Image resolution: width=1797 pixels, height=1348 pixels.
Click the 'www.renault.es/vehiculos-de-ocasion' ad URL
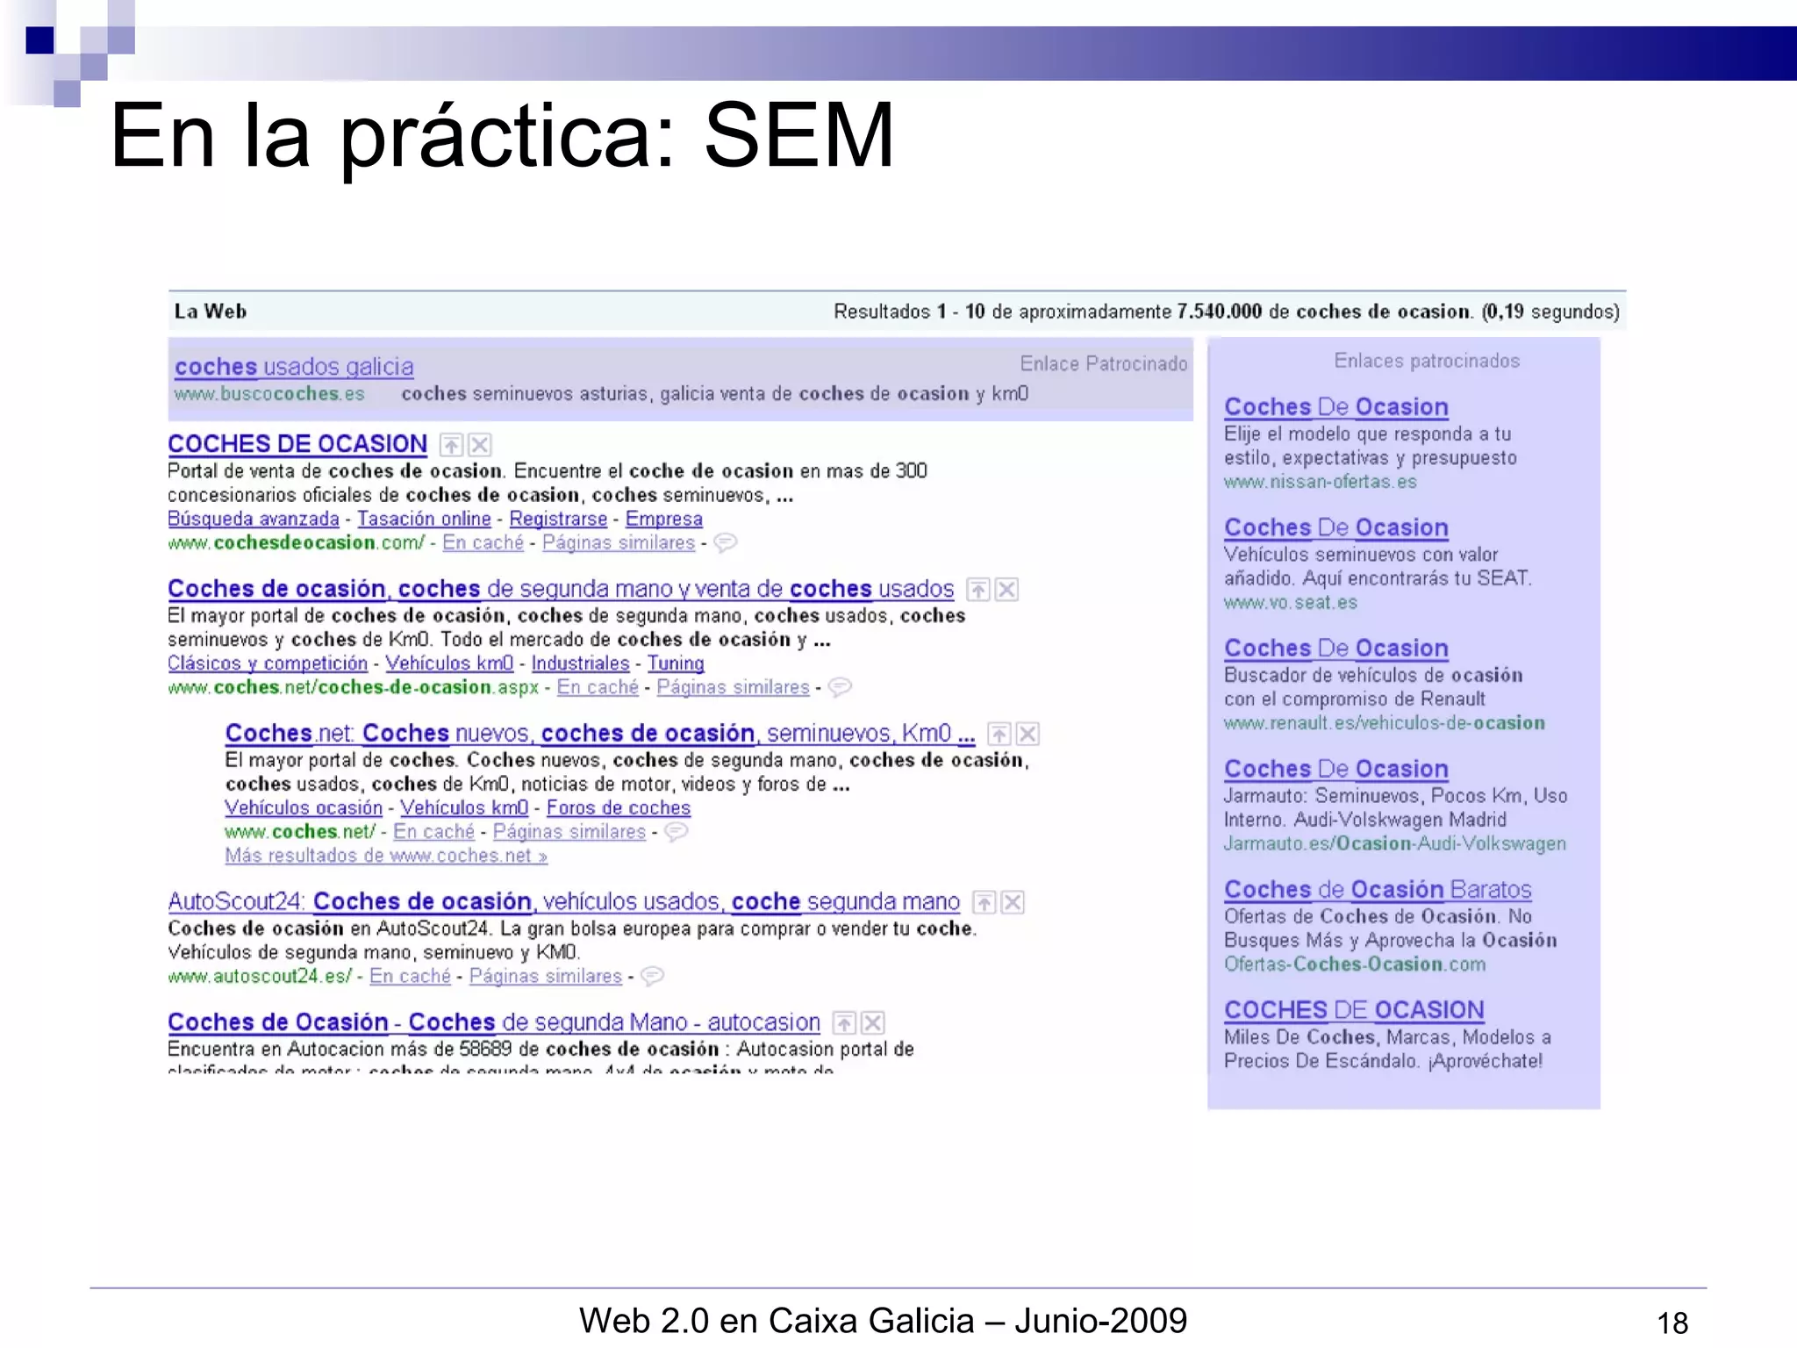[1385, 723]
